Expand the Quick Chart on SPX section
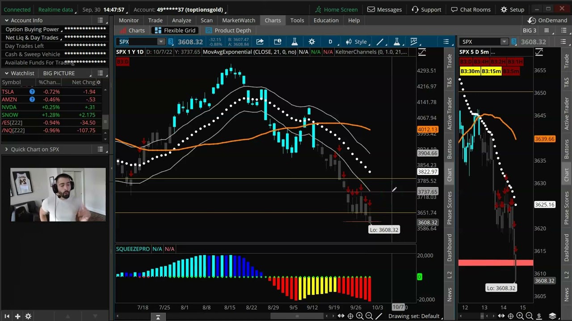This screenshot has height=321, width=572. [7, 149]
